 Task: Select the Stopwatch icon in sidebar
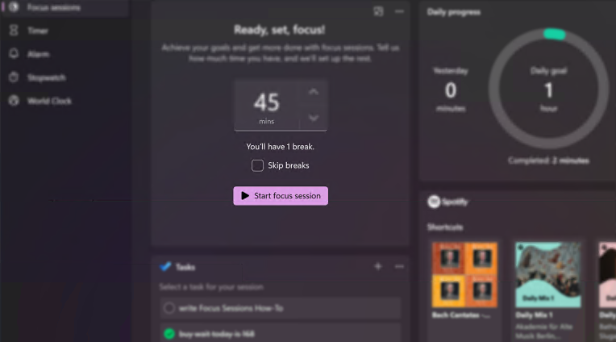tap(14, 77)
